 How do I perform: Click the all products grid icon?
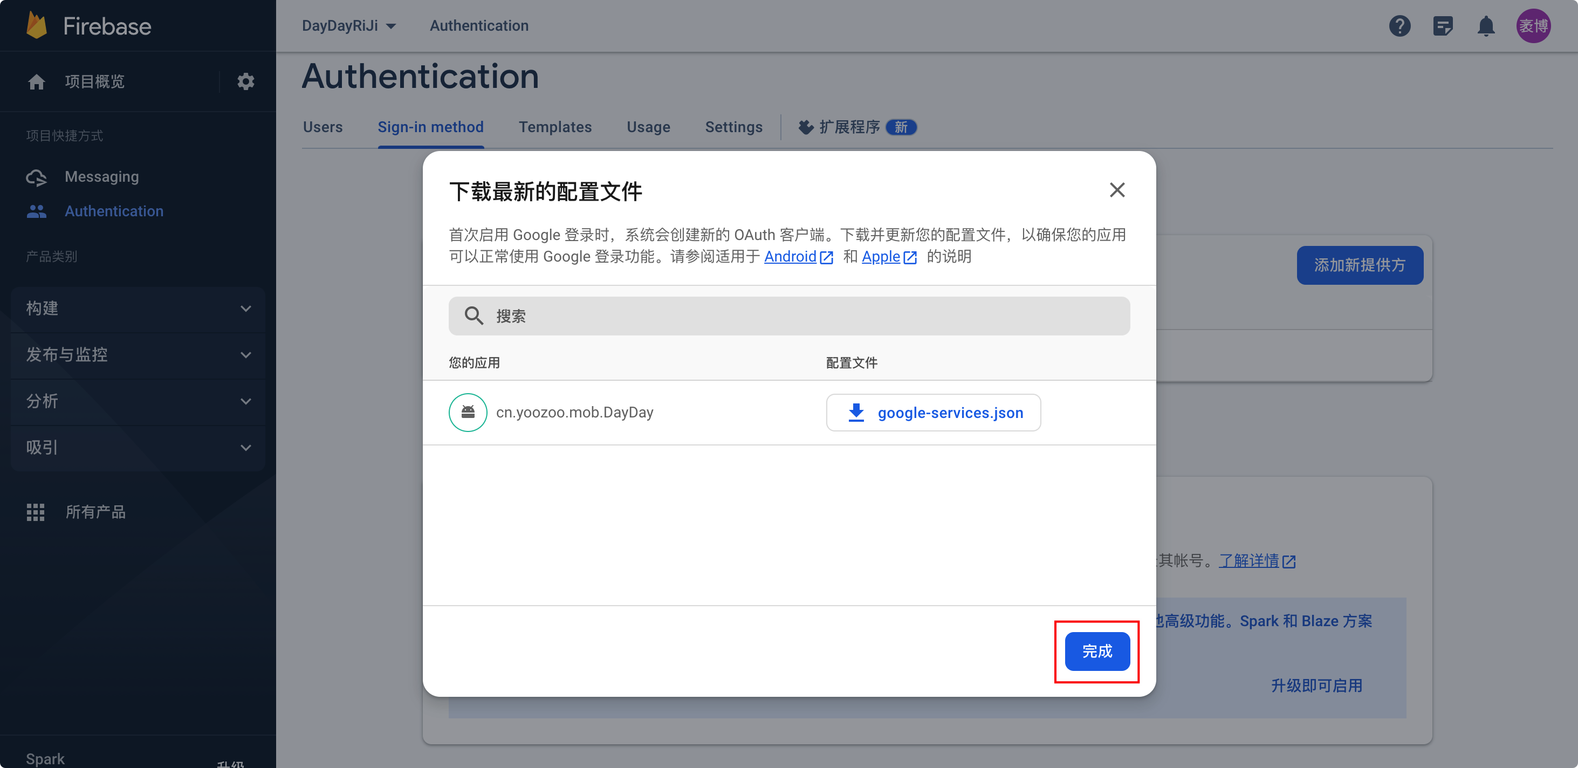coord(36,512)
